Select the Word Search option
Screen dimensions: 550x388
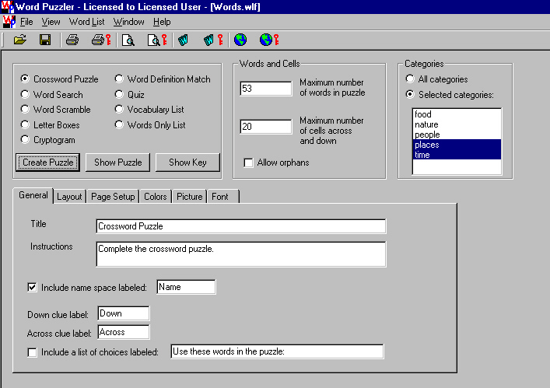25,94
